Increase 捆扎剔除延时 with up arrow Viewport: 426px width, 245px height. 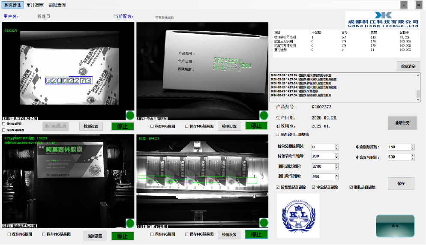pyautogui.click(x=337, y=165)
